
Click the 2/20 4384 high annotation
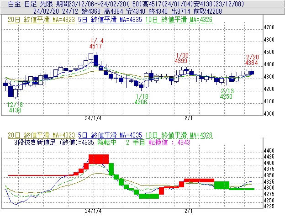[252, 60]
